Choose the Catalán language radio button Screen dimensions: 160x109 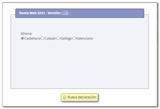click(43, 38)
